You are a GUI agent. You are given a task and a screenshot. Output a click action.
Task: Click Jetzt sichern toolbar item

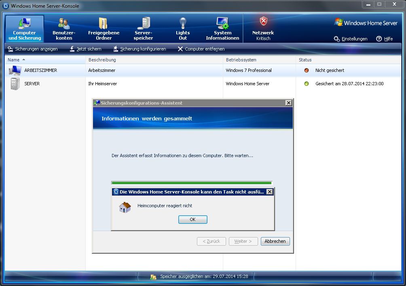(x=86, y=49)
